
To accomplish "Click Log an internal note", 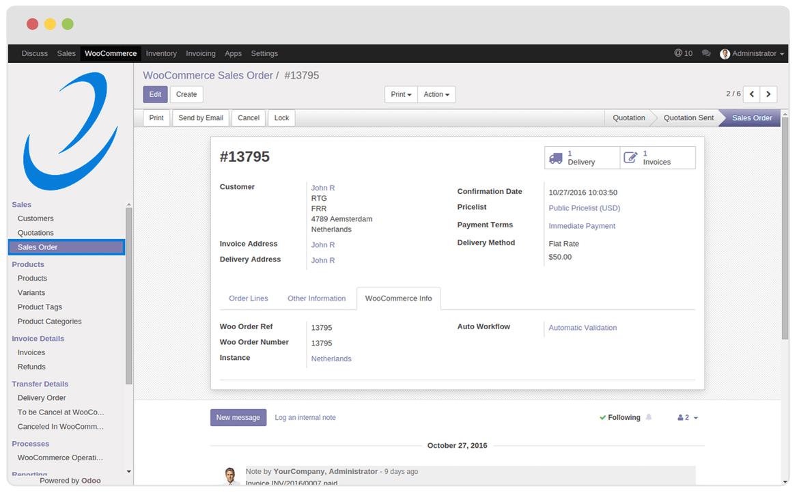I will (305, 418).
